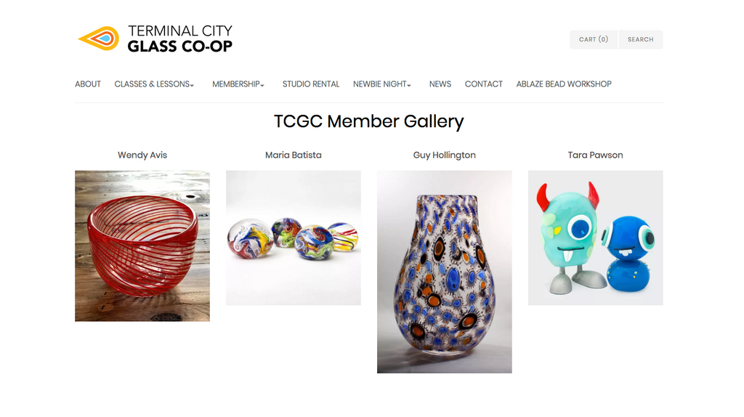Select the glass marbles photo
Screen dimensions: 744x417
294,238
